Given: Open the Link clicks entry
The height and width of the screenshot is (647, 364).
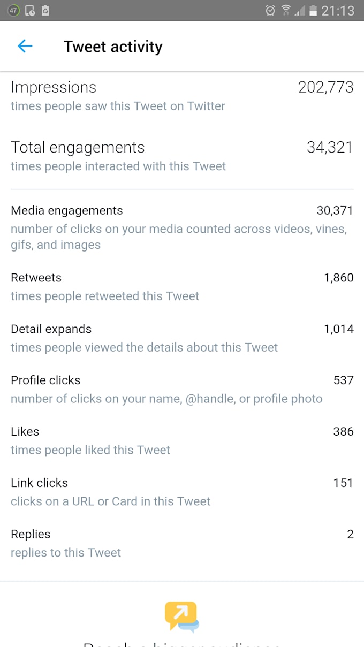Looking at the screenshot, I should [x=182, y=491].
